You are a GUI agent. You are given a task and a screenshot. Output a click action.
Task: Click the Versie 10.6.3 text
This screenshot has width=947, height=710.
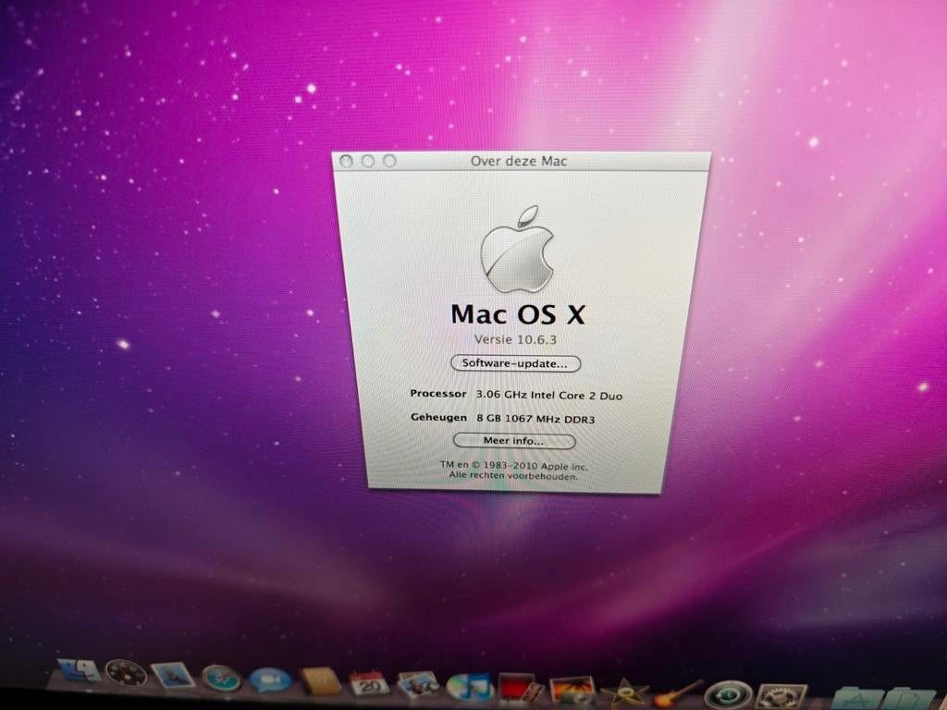[x=515, y=339]
